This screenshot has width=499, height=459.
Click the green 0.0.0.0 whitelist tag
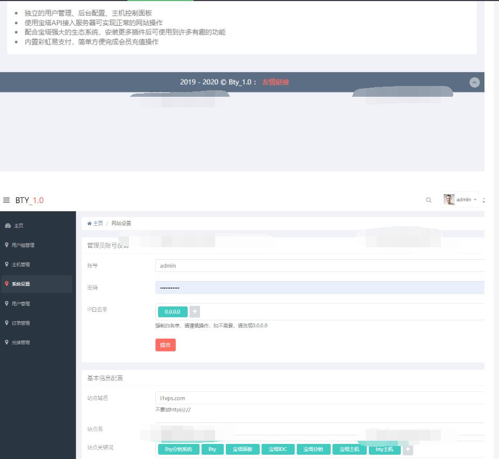[172, 312]
